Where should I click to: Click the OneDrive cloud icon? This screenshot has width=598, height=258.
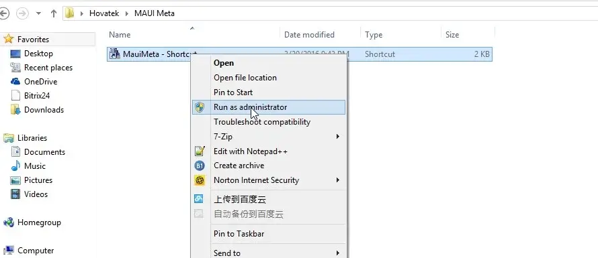pos(15,82)
